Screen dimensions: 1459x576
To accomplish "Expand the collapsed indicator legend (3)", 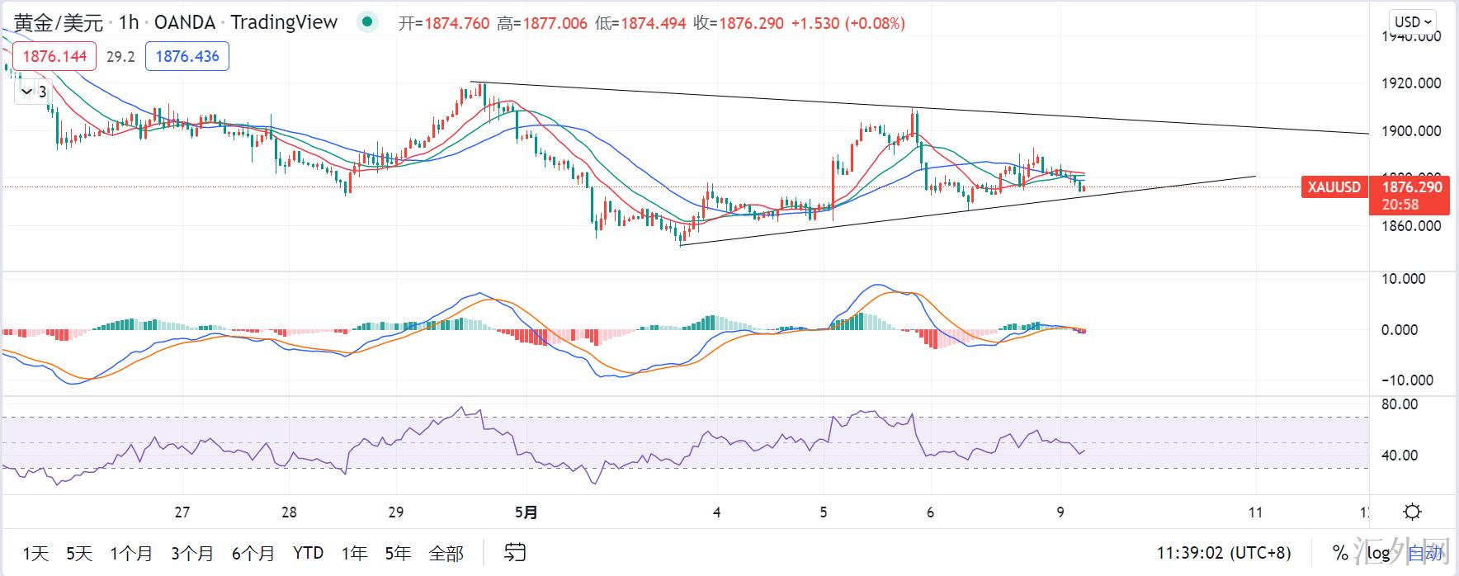I will coord(33,92).
